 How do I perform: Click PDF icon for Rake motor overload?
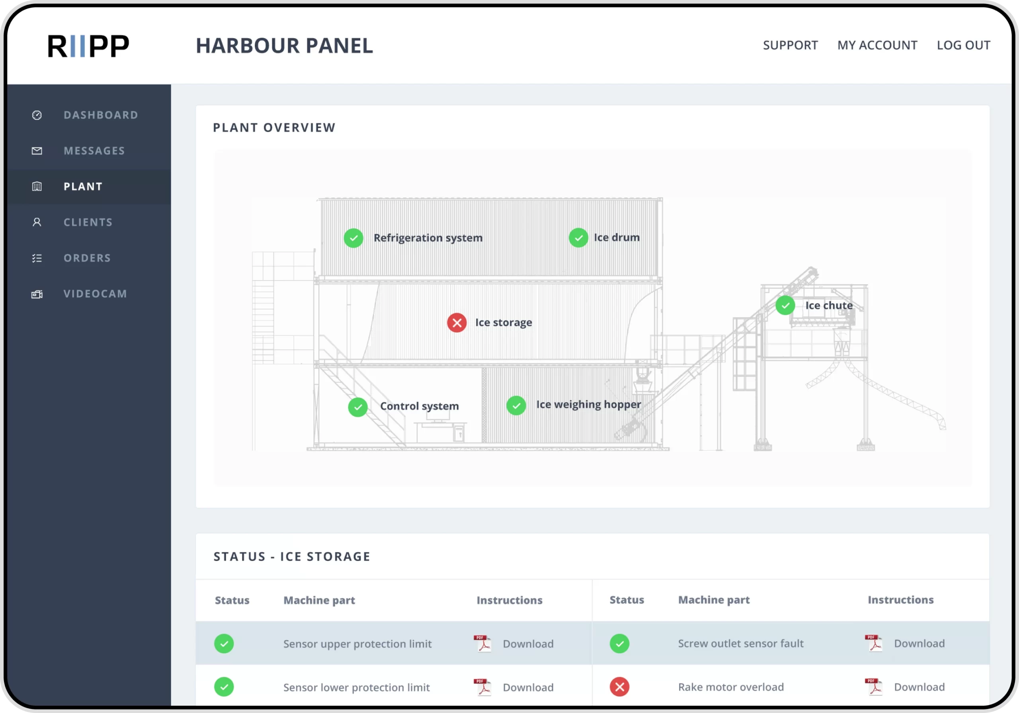(874, 686)
